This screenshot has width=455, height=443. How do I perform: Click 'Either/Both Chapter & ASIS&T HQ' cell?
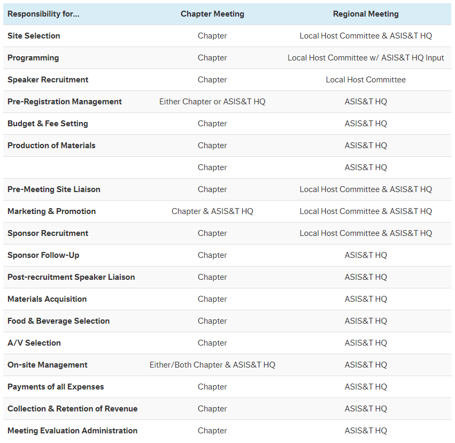212,365
